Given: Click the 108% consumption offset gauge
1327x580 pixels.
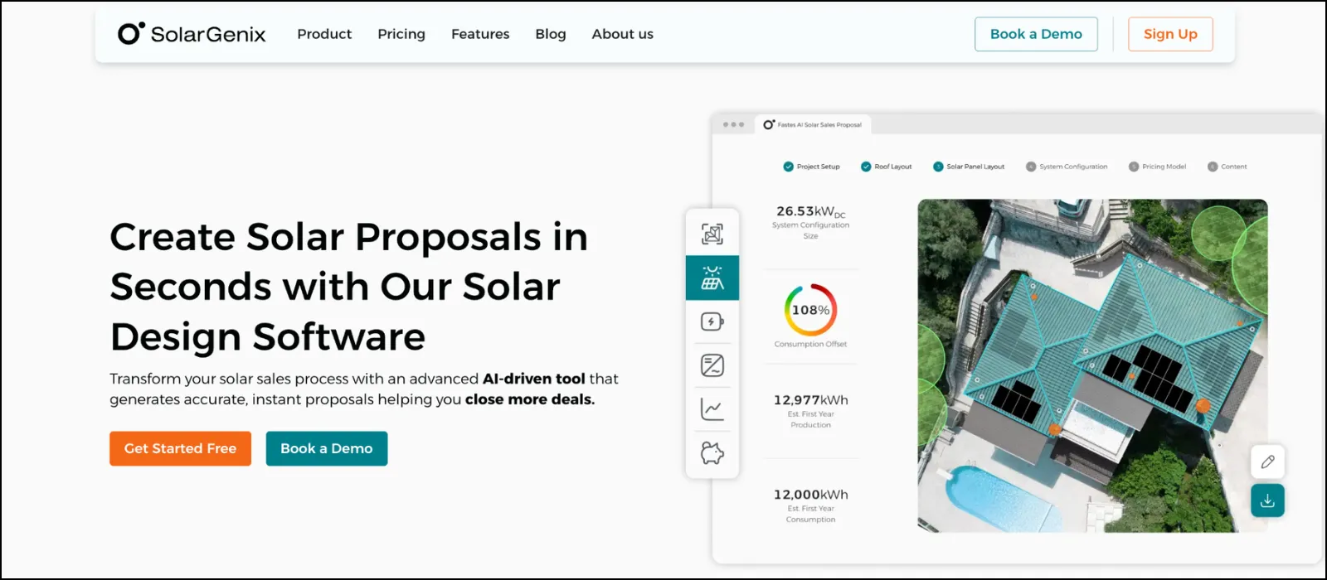Looking at the screenshot, I should coord(810,310).
